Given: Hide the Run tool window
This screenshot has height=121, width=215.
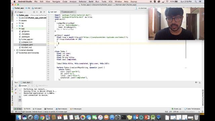Looking at the screenshot, I should coord(200,82).
